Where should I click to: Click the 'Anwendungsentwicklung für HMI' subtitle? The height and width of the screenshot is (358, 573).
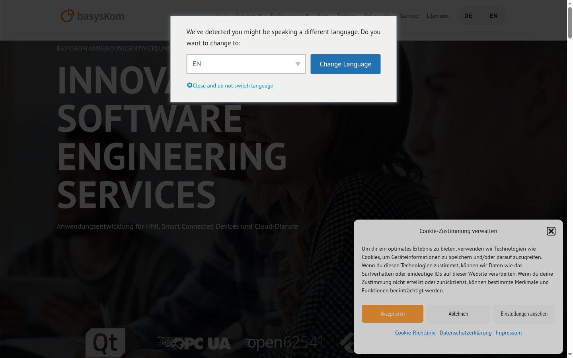(x=177, y=226)
